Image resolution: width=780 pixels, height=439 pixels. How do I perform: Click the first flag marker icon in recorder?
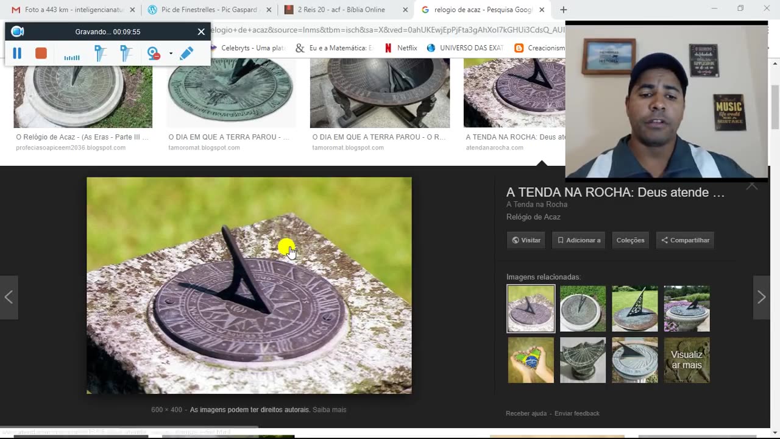[101, 54]
